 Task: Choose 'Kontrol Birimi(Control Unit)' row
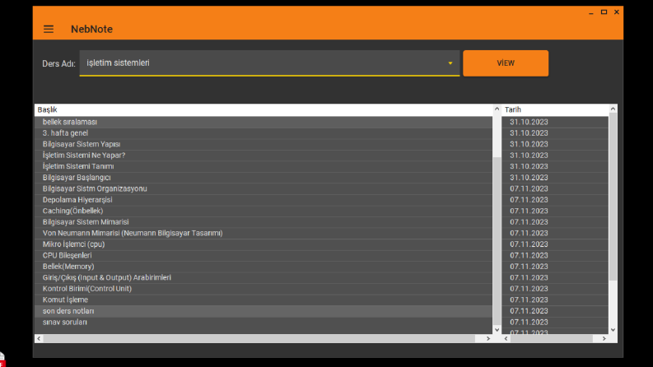[x=264, y=289]
